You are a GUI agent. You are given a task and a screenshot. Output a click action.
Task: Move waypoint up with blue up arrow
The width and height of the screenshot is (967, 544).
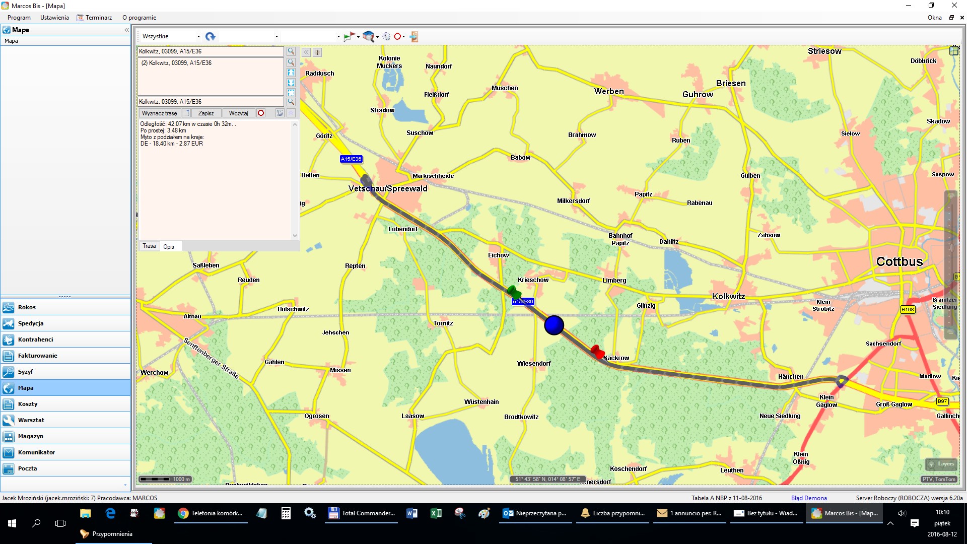click(291, 73)
